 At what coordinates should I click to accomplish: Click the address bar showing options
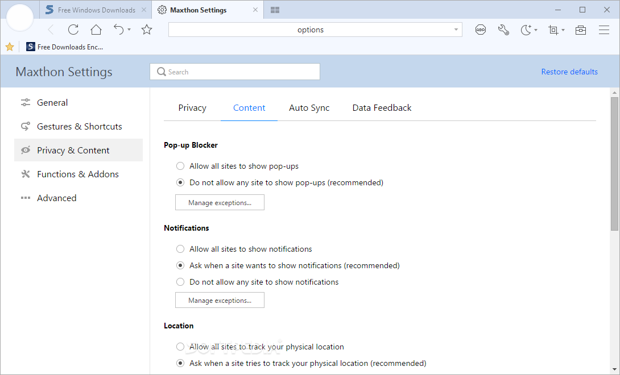coord(315,30)
